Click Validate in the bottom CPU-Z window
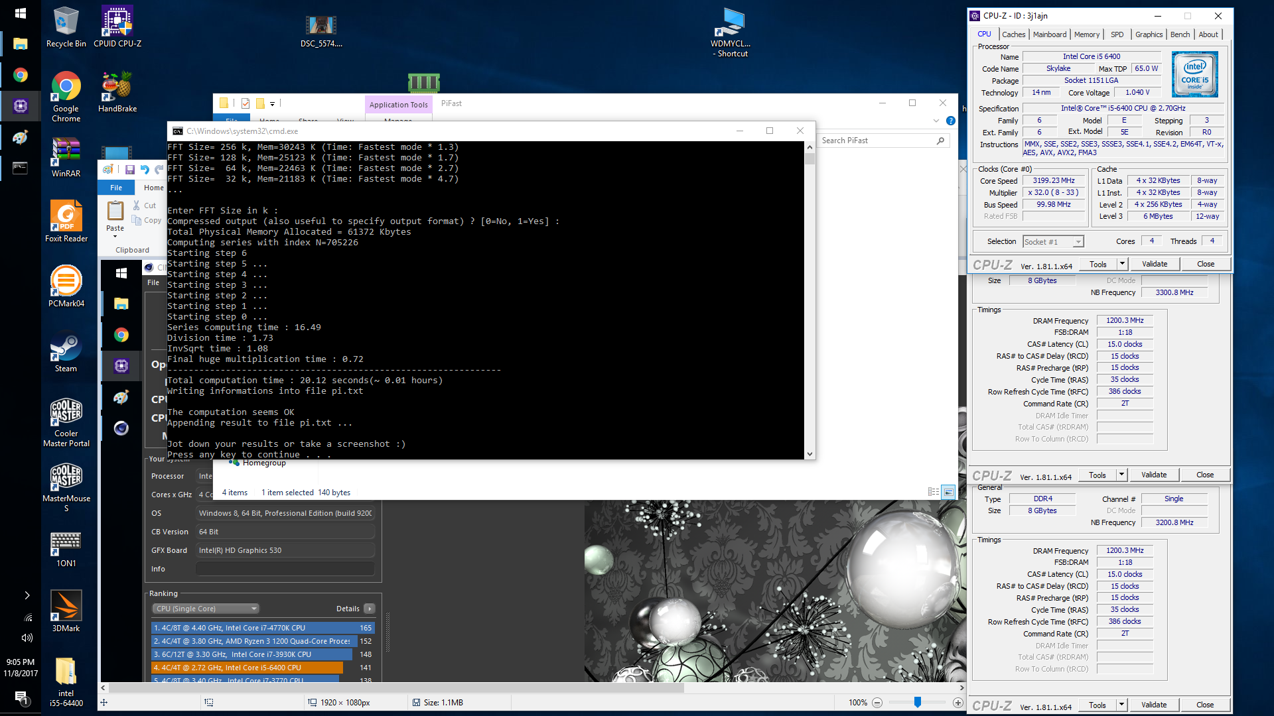The image size is (1274, 716). pyautogui.click(x=1154, y=705)
